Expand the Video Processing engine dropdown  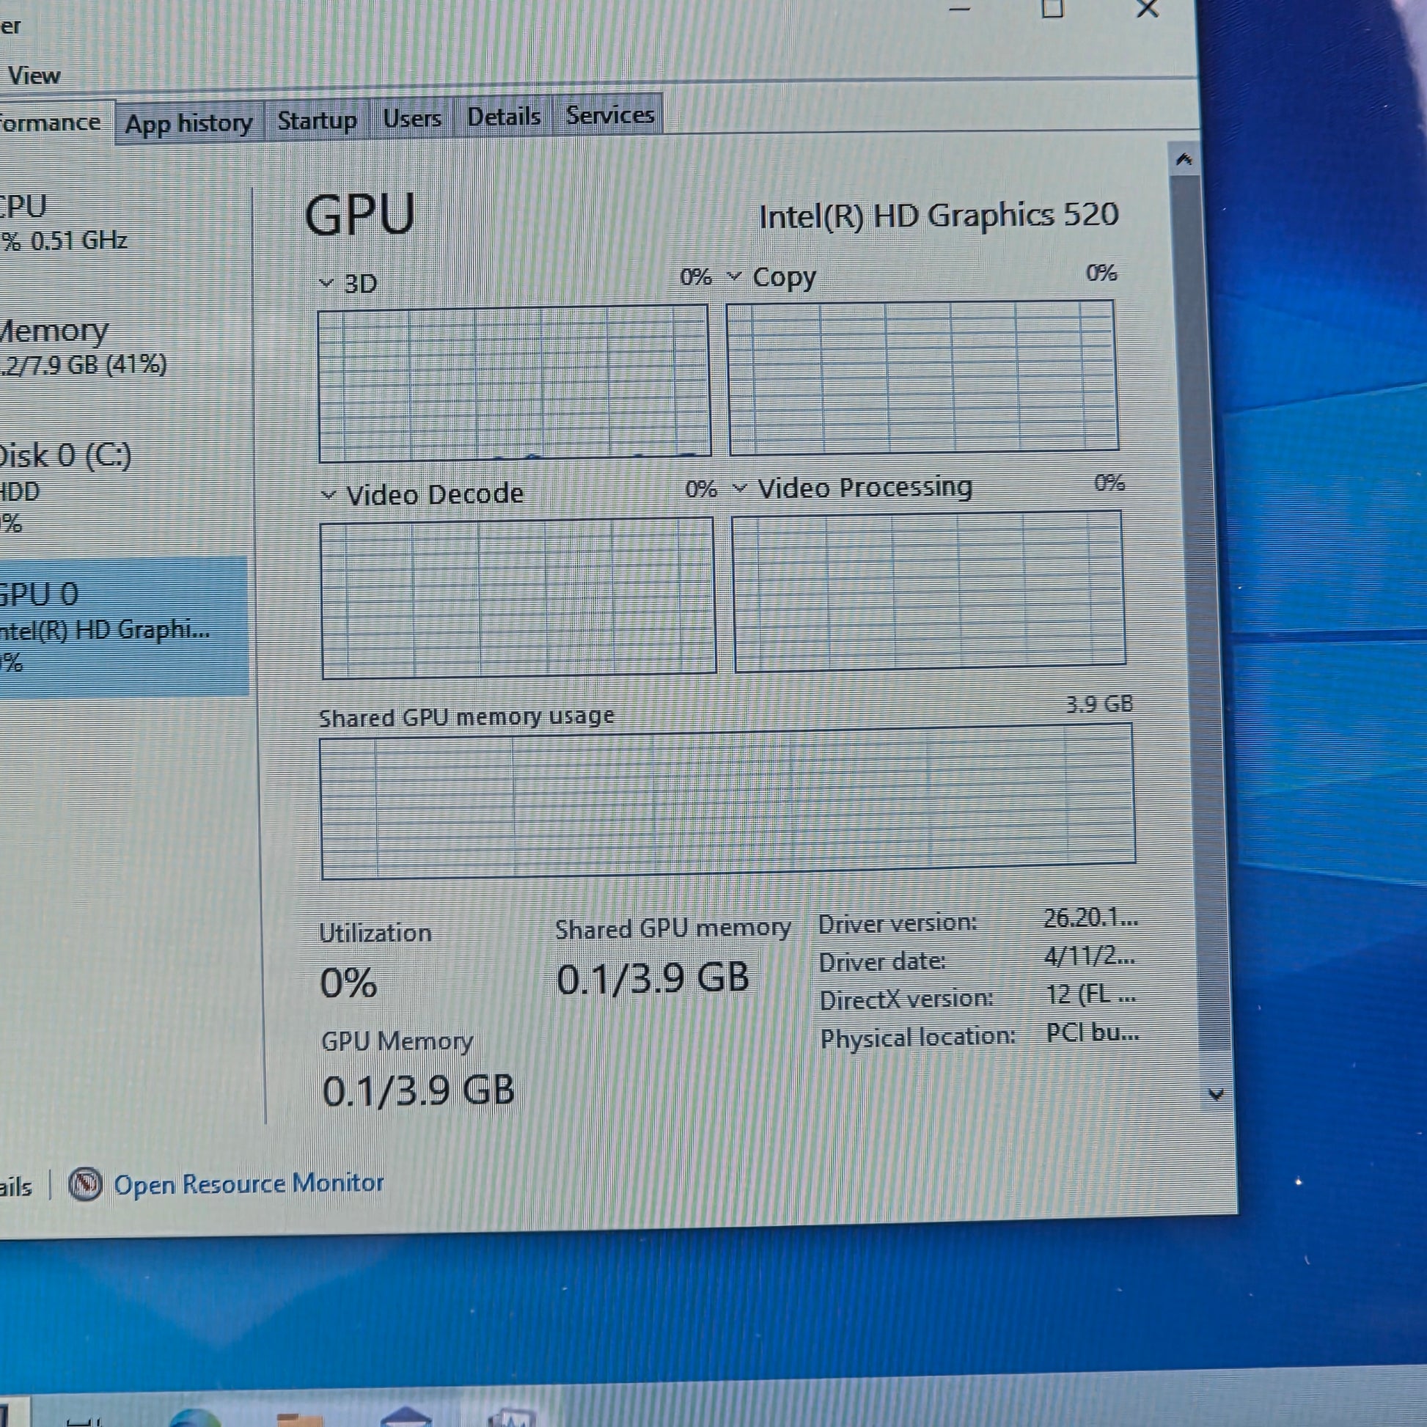tap(739, 488)
